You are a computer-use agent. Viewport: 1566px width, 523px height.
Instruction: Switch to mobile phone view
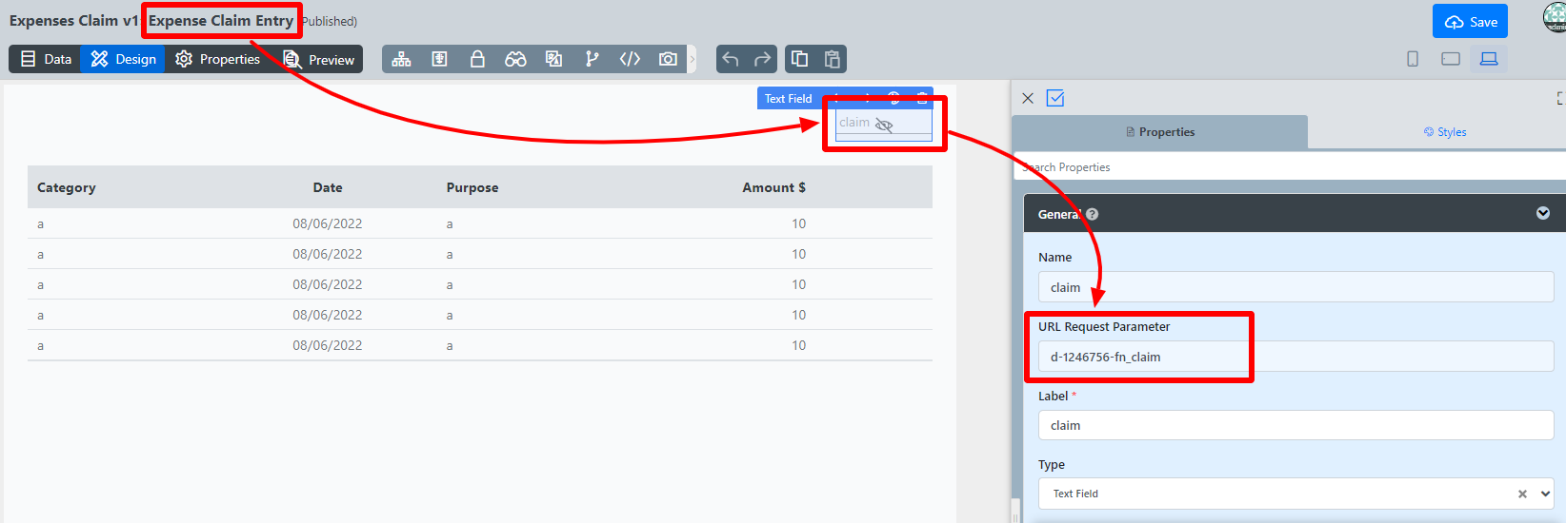tap(1413, 59)
